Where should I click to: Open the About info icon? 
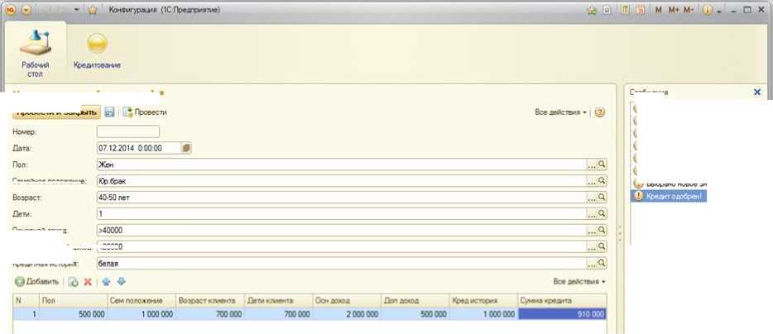click(708, 11)
